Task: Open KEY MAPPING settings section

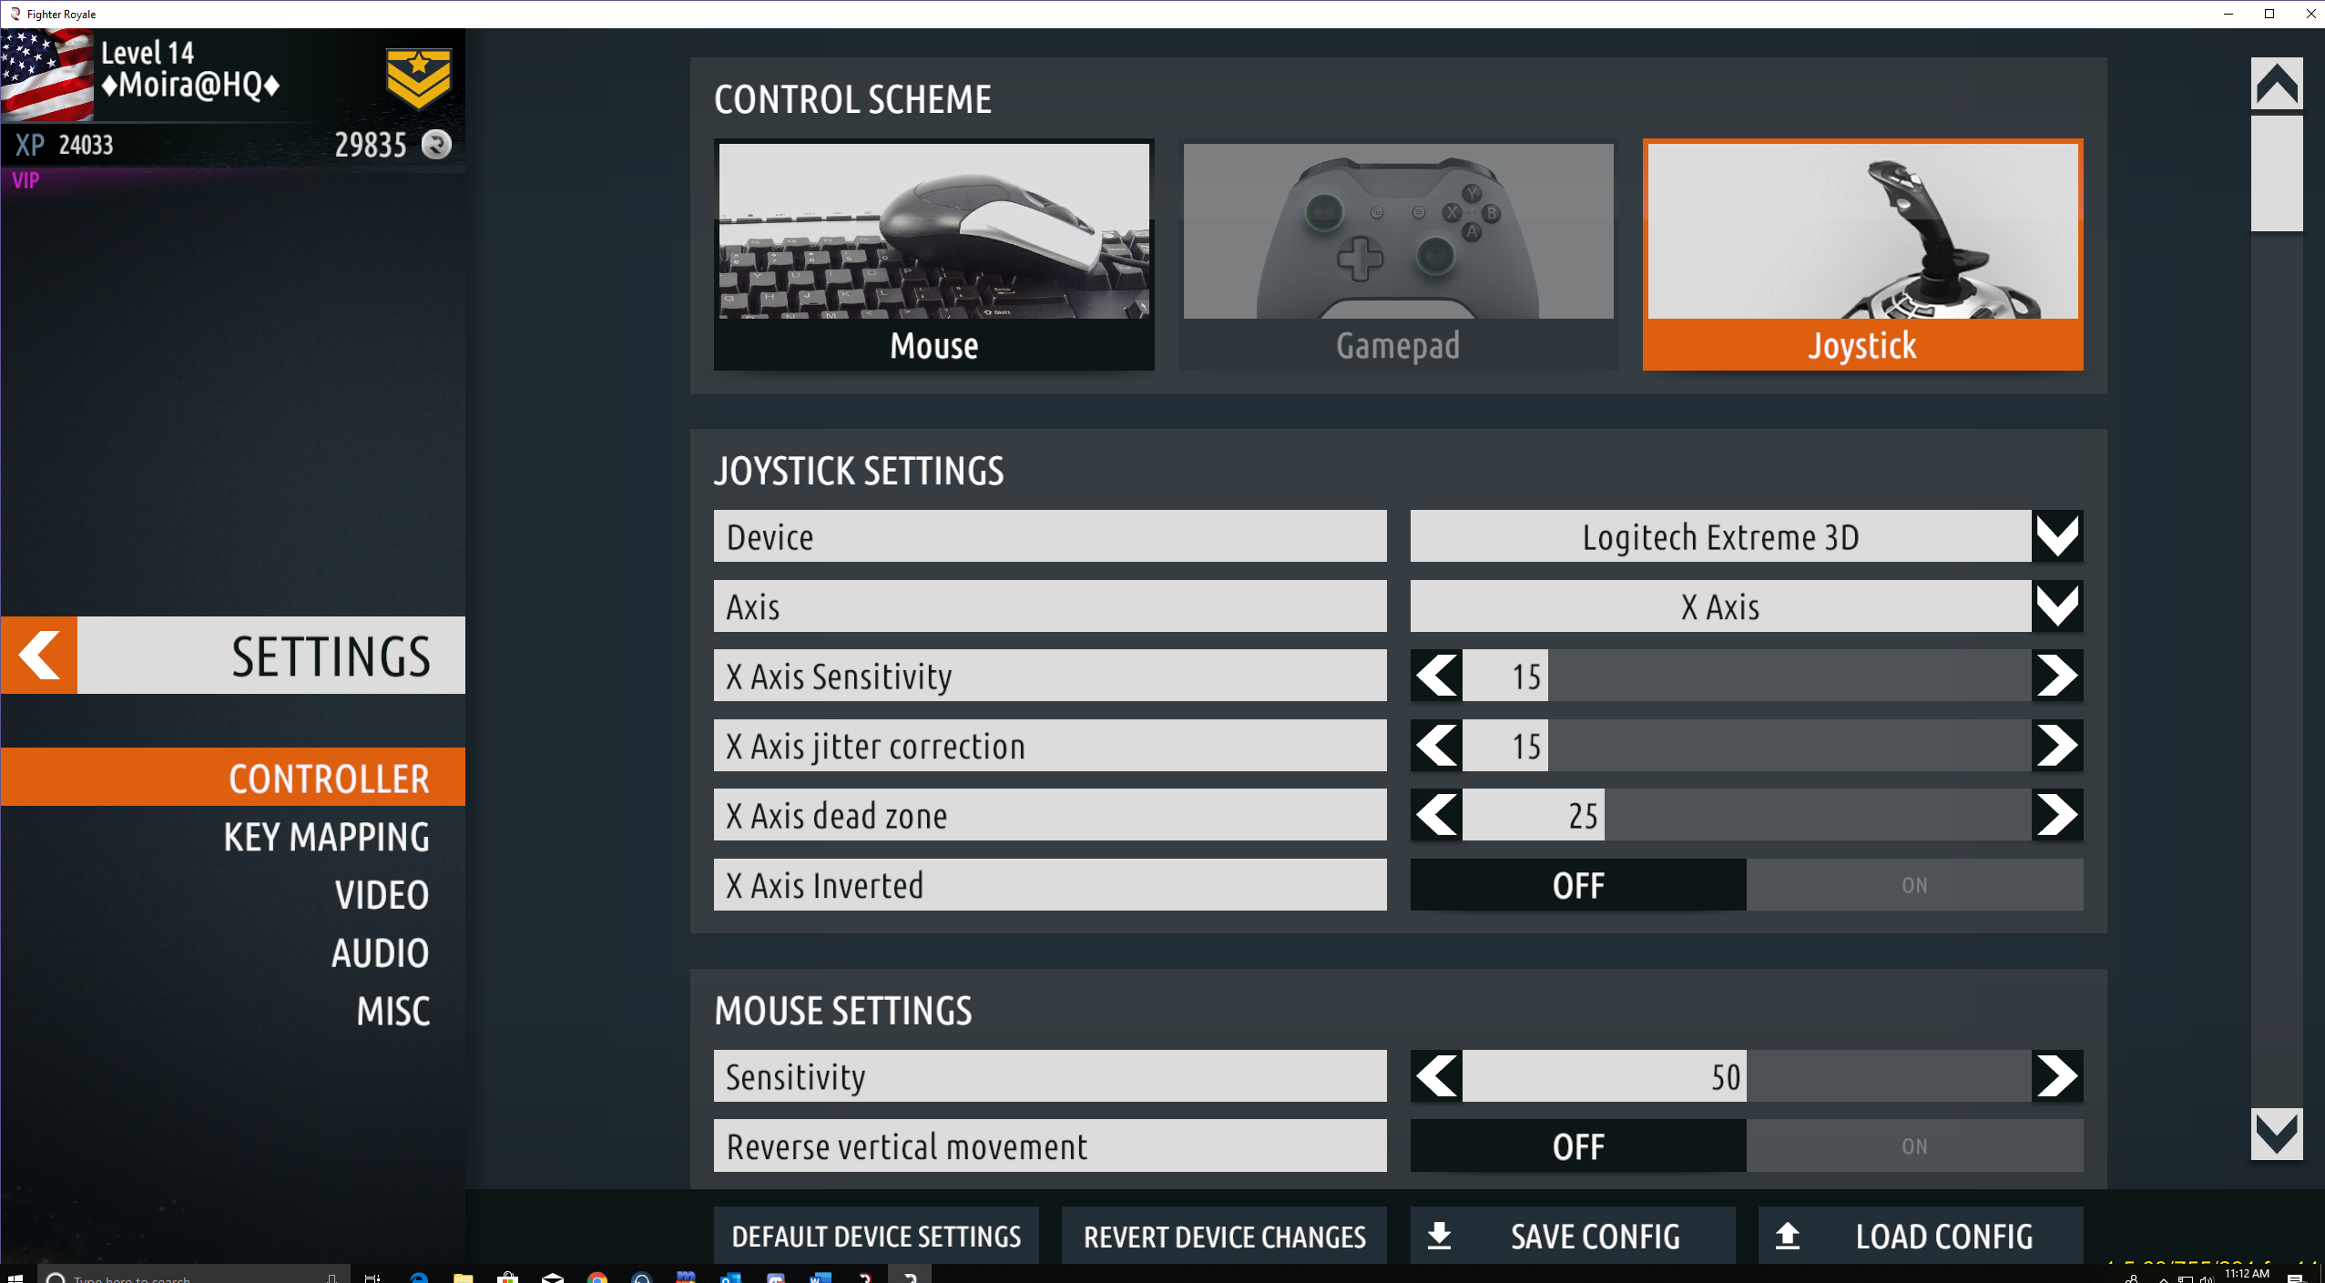Action: click(326, 838)
